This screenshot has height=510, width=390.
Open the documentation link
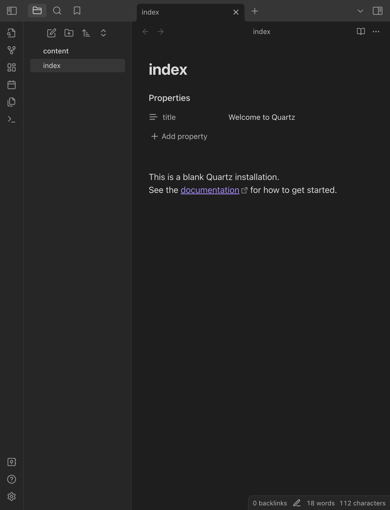coord(210,190)
